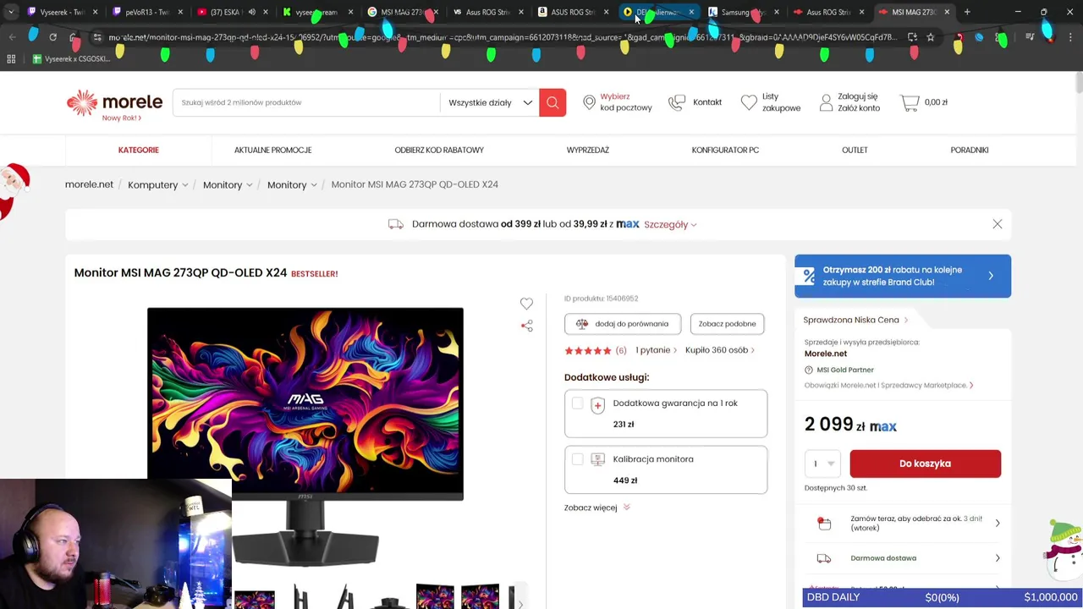Click the morele logo
The width and height of the screenshot is (1083, 609).
tap(114, 102)
